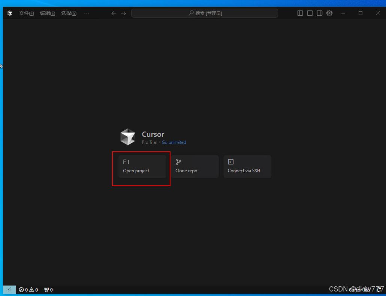Viewport: 386px width, 296px height.
Task: Open notifications with the bell icon
Action: tap(379, 290)
